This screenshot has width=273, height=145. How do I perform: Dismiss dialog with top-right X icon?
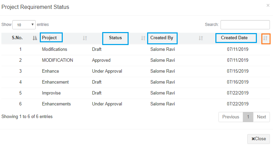[268, 5]
